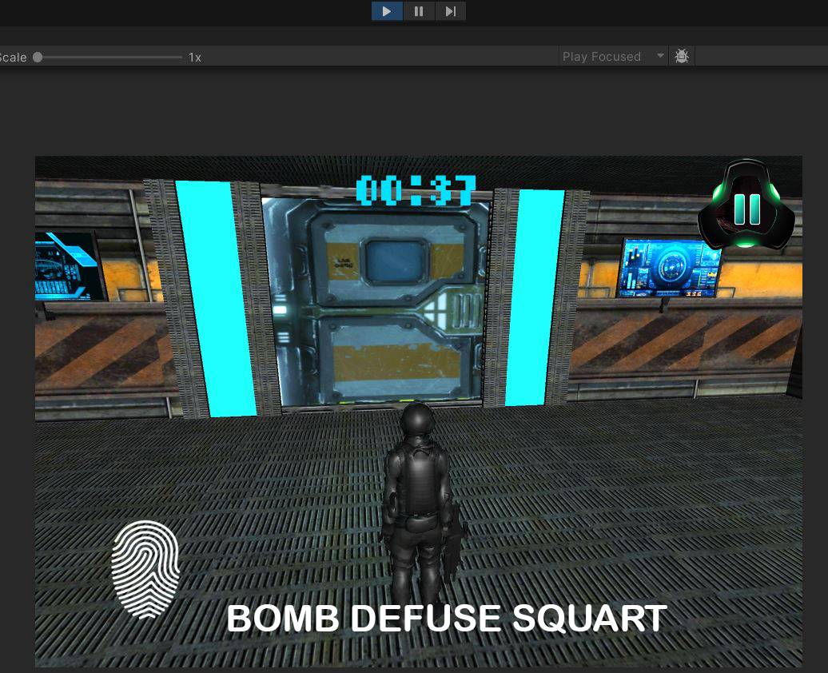Pause the game with the toolbar Pause button
Viewport: 828px width, 673px height.
click(418, 11)
